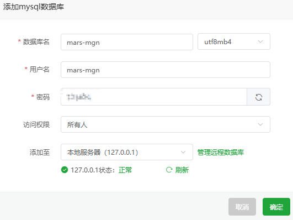Screen dimensions: 293x220
Task: Open the 本地服务器 (127.0.0.1) server dropdown
Action: pos(127,152)
